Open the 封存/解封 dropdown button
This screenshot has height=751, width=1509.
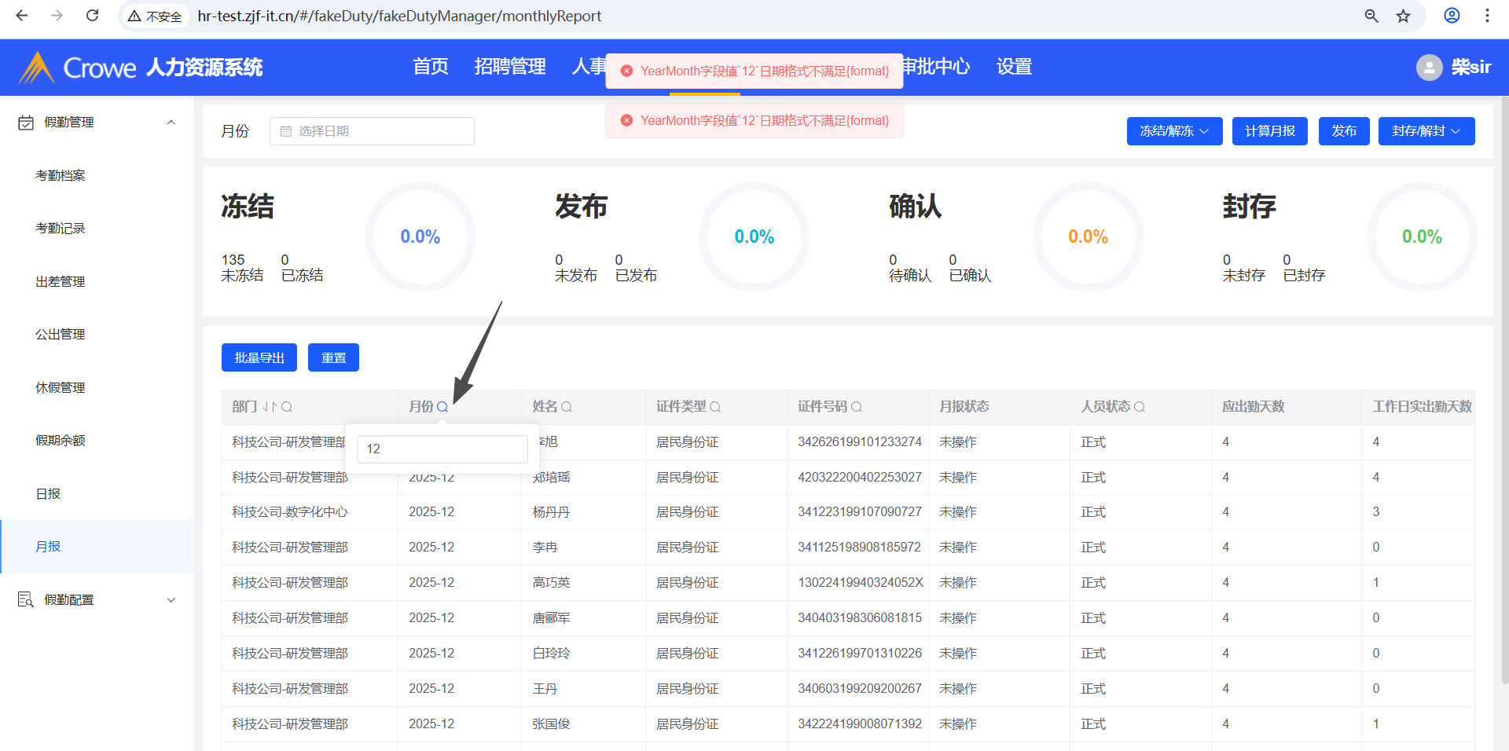(1426, 131)
